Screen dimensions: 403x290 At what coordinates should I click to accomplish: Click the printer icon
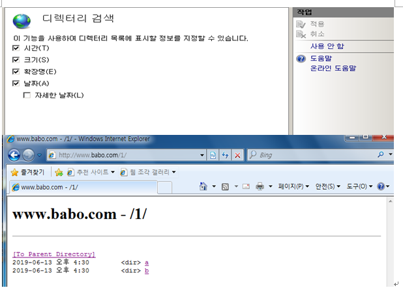260,186
